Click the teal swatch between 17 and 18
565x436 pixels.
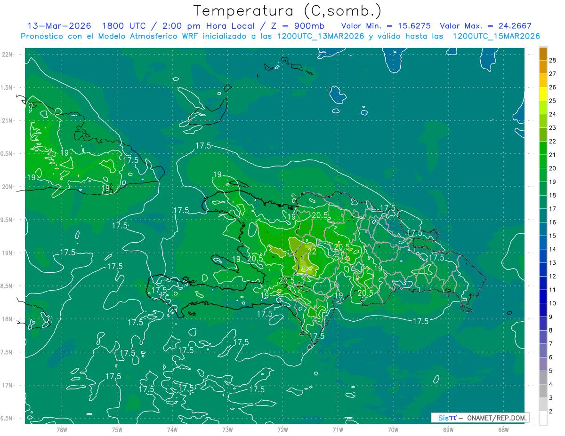pyautogui.click(x=543, y=202)
